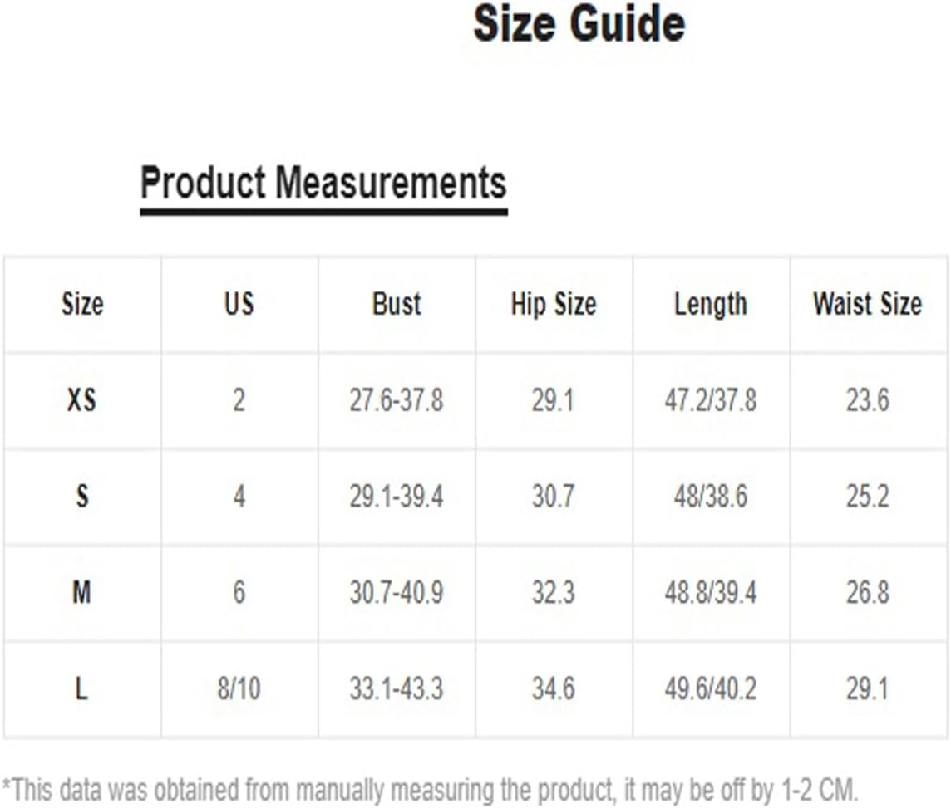Image resolution: width=951 pixels, height=808 pixels.
Task: Click the Hip Size column header
Action: tap(553, 303)
